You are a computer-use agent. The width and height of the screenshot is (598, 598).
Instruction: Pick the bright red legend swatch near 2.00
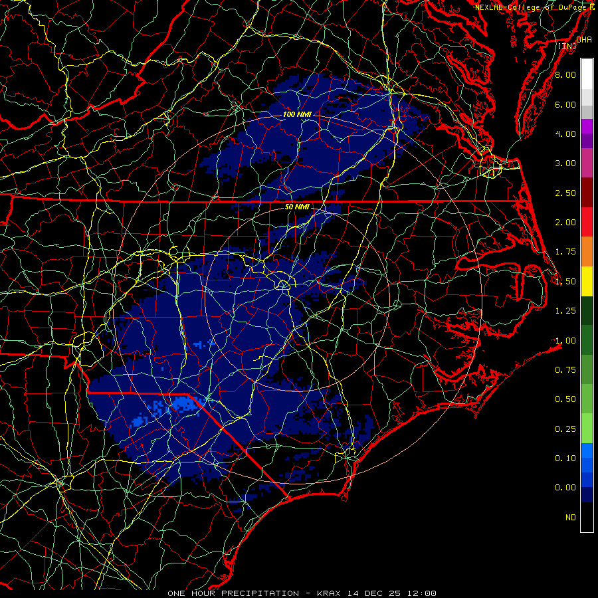point(587,223)
